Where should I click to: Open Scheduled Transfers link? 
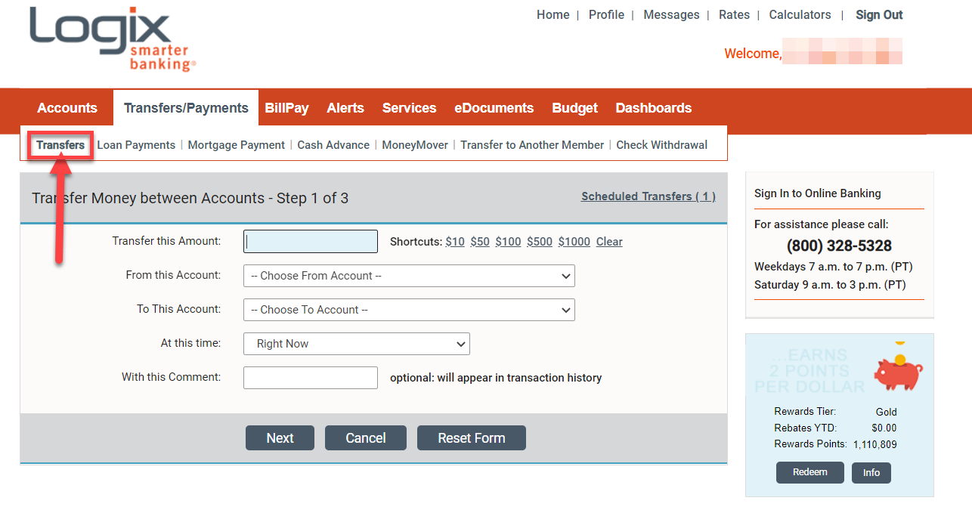[648, 196]
